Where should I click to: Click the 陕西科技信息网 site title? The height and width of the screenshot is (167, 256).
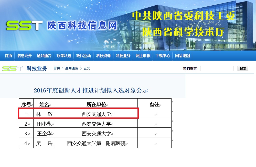click(x=82, y=26)
